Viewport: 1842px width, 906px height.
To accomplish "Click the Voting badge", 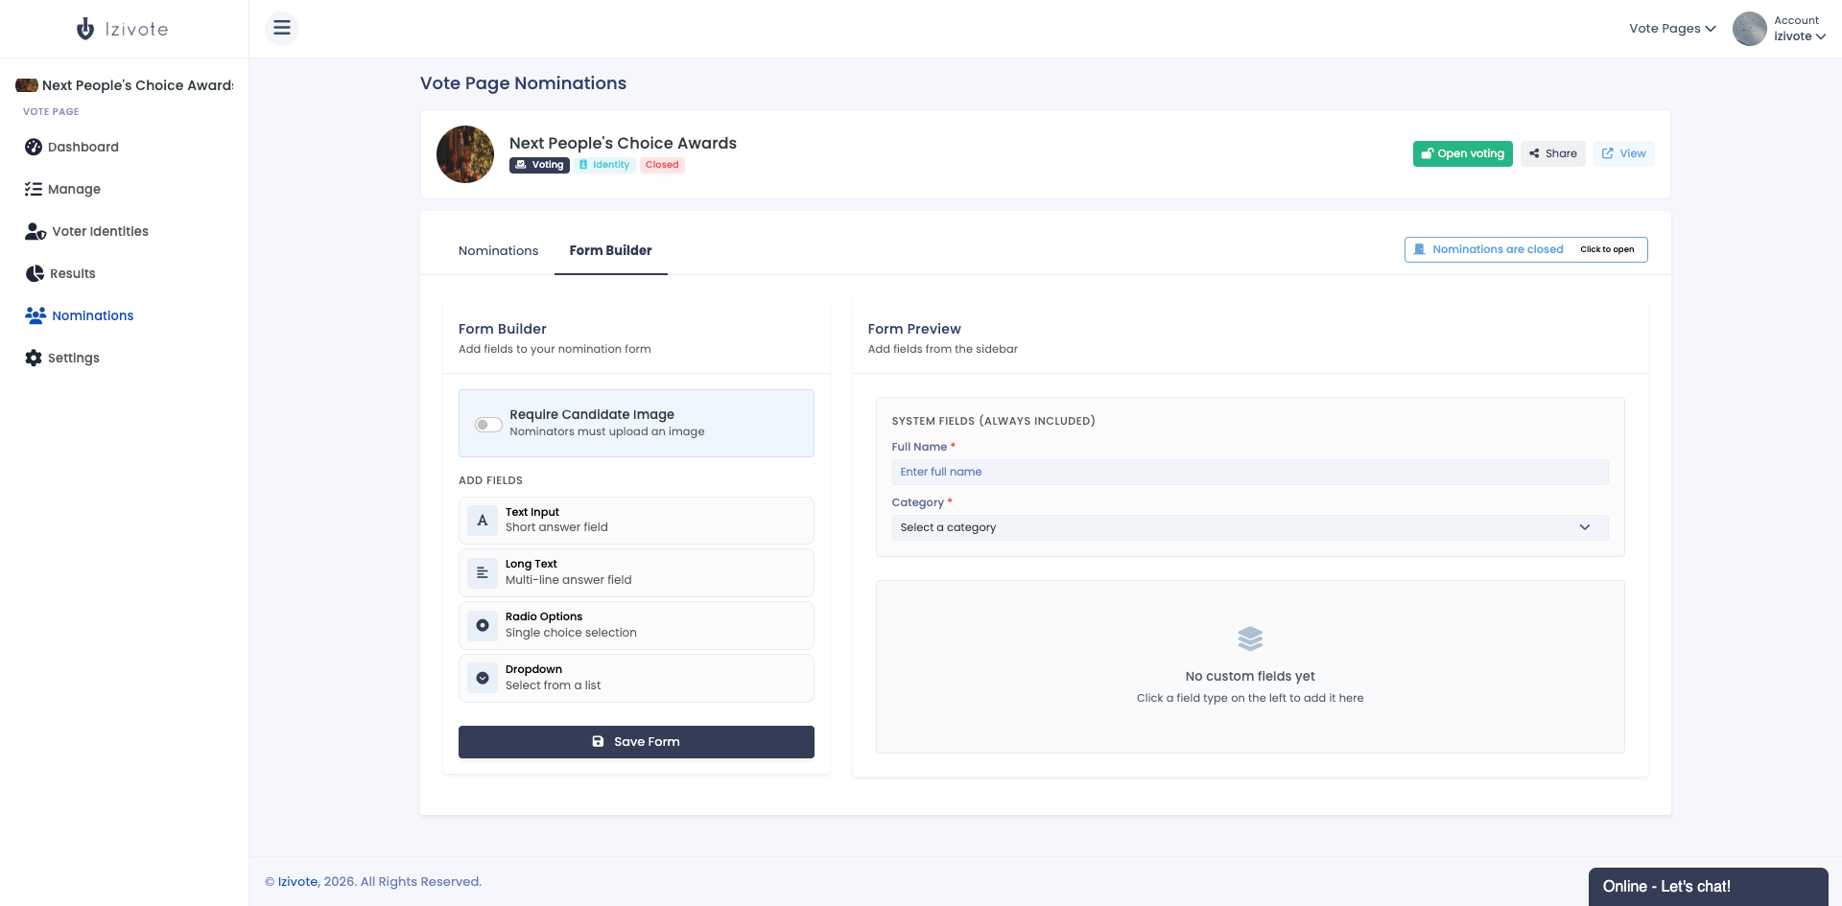I will (540, 165).
